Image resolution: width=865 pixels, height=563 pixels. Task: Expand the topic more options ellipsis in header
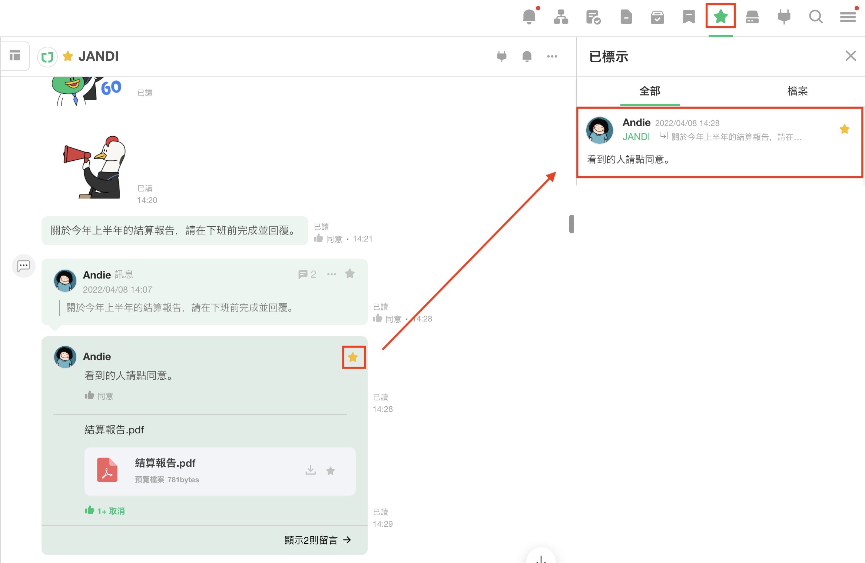click(x=552, y=56)
